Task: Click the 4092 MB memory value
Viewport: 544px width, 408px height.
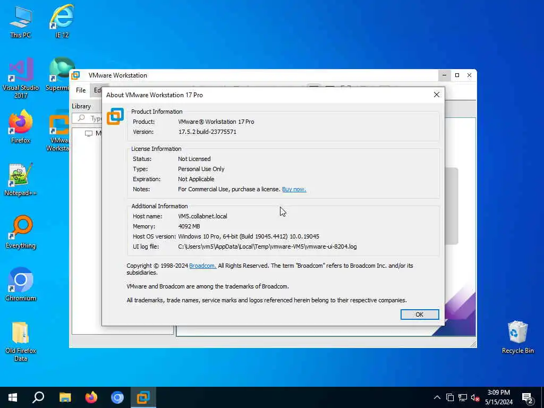Action: (189, 226)
